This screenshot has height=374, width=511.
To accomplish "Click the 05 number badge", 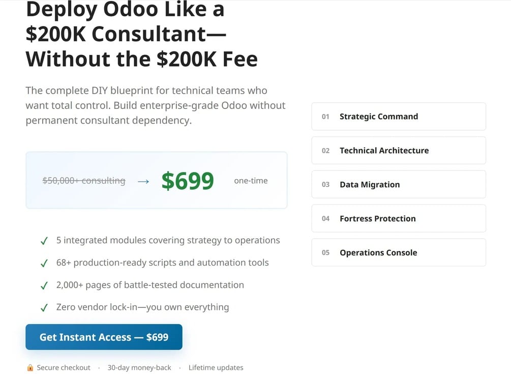I will 325,253.
